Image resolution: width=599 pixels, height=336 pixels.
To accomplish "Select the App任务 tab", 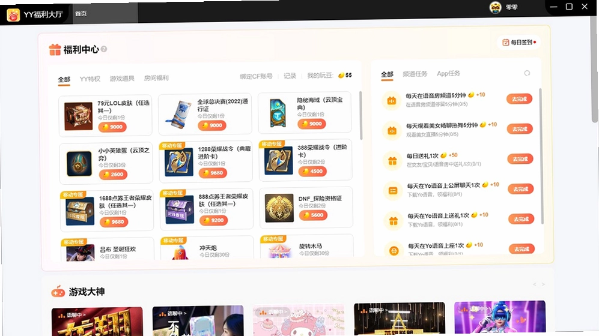I will [448, 73].
